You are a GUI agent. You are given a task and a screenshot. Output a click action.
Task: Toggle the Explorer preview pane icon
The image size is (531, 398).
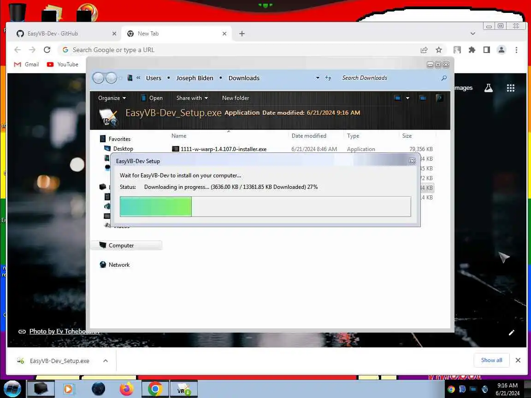click(x=423, y=98)
